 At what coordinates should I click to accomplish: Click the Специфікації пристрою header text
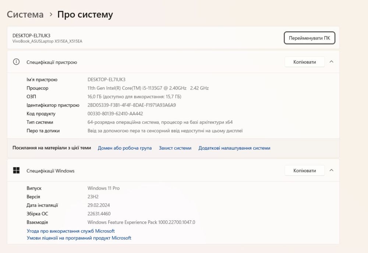click(x=52, y=62)
